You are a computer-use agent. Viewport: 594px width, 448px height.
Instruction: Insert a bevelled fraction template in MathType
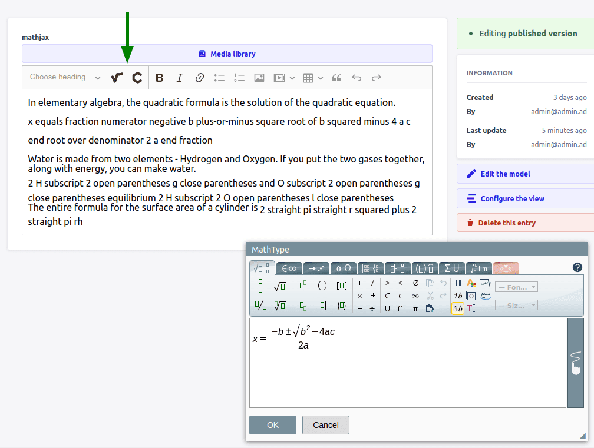(260, 305)
